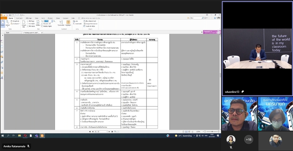Close the open PDF document tab

coord(42,33)
